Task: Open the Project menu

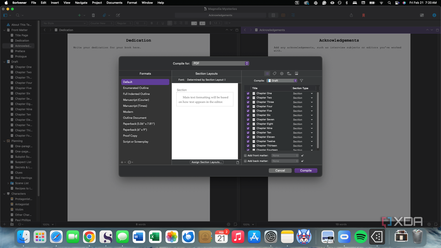Action: pos(97,3)
